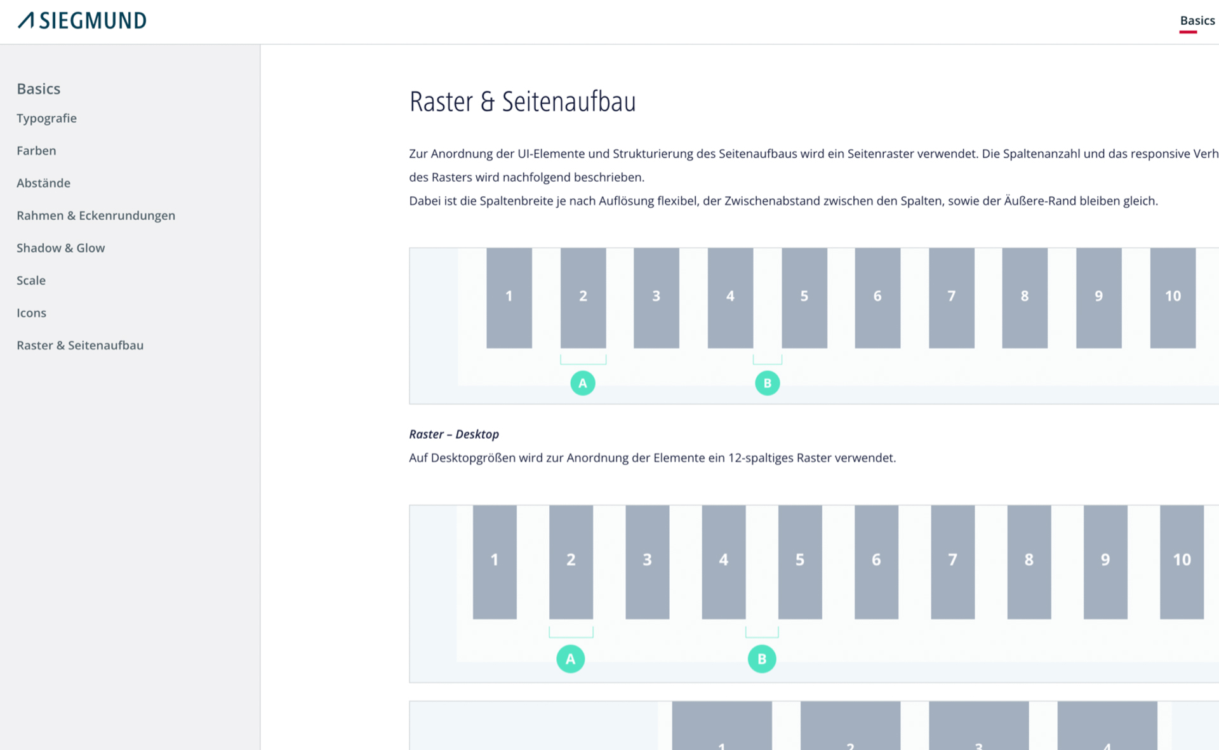1219x750 pixels.
Task: Click column 10 in the first grid diagram
Action: (x=1172, y=297)
